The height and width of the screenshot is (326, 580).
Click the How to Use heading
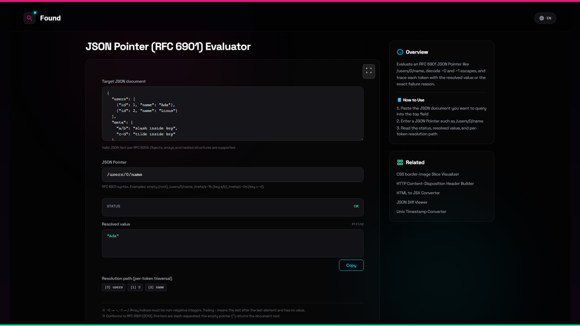pyautogui.click(x=414, y=100)
